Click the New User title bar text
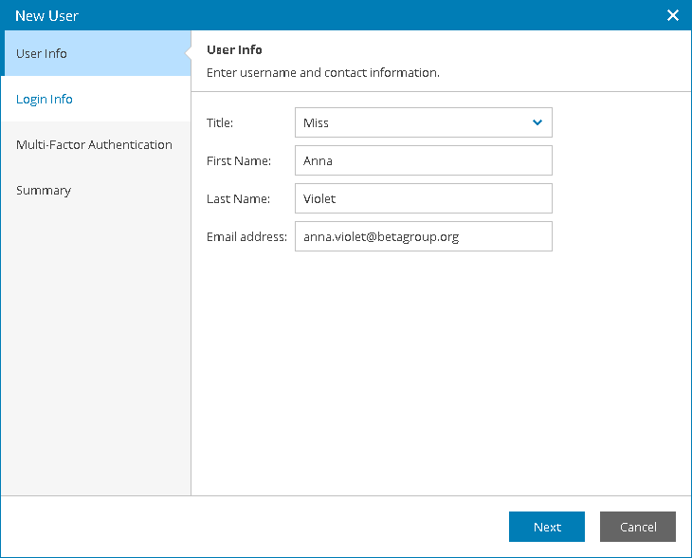This screenshot has width=692, height=558. [x=46, y=15]
